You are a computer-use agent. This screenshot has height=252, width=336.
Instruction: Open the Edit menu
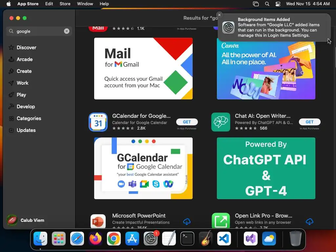[x=49, y=4]
